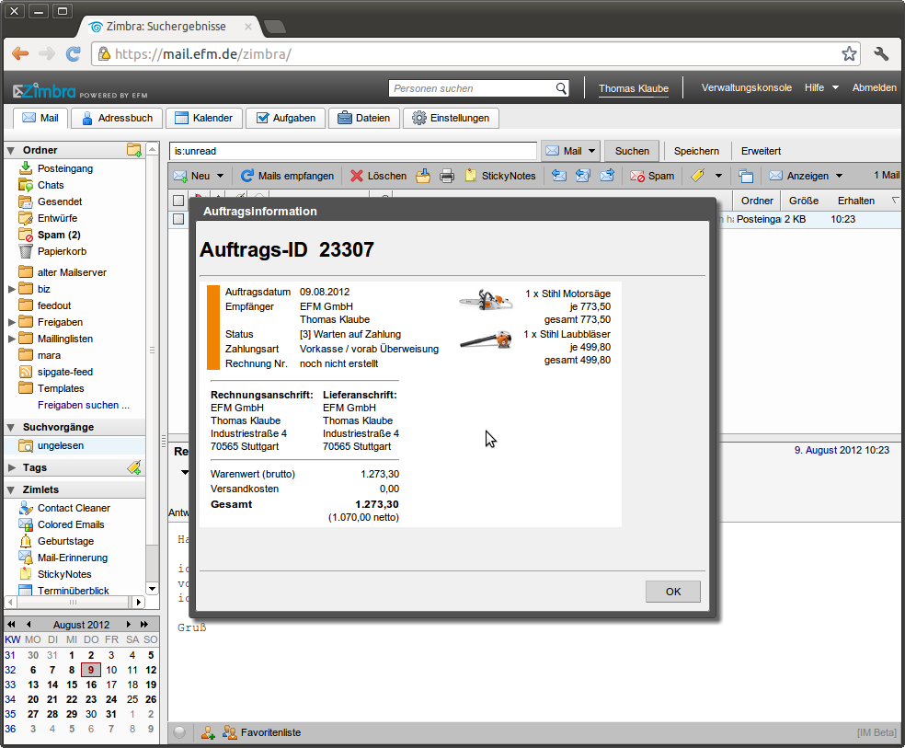Image resolution: width=905 pixels, height=748 pixels.
Task: Switch to the Kalender tab
Action: click(x=204, y=118)
